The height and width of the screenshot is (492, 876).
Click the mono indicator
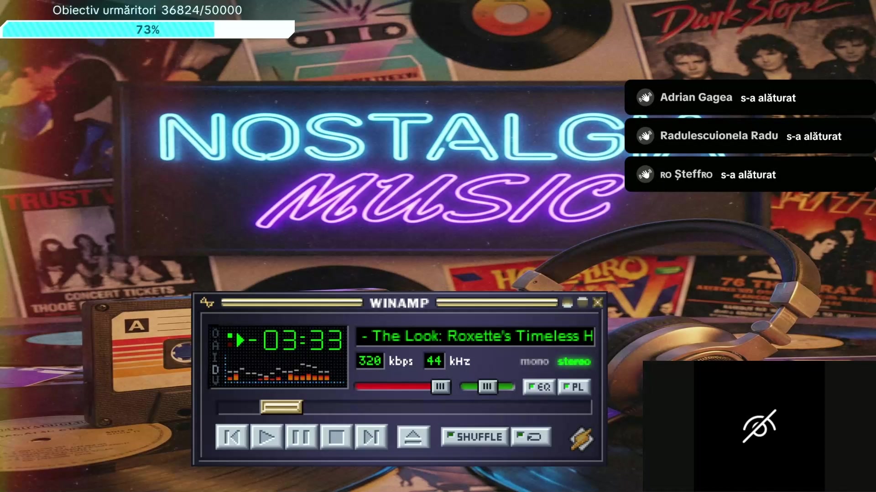pos(534,362)
